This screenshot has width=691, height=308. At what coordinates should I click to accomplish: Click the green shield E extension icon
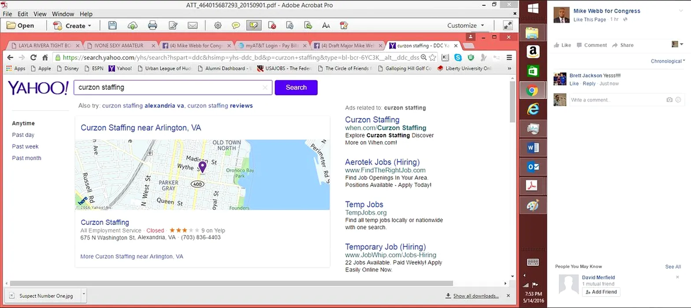(x=471, y=57)
